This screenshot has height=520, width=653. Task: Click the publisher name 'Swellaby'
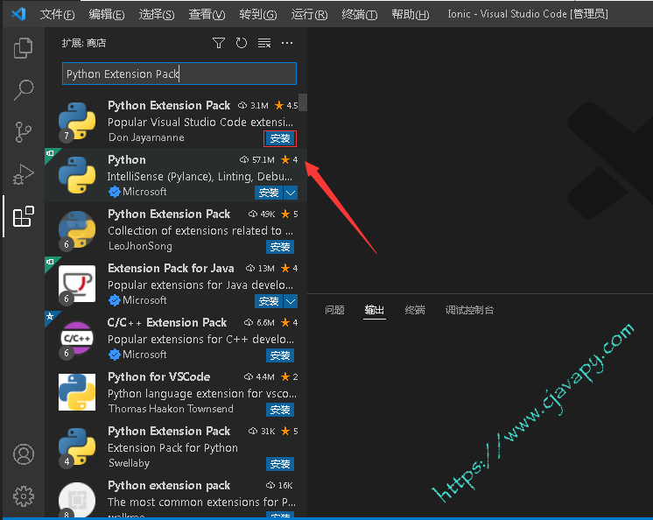coord(129,463)
